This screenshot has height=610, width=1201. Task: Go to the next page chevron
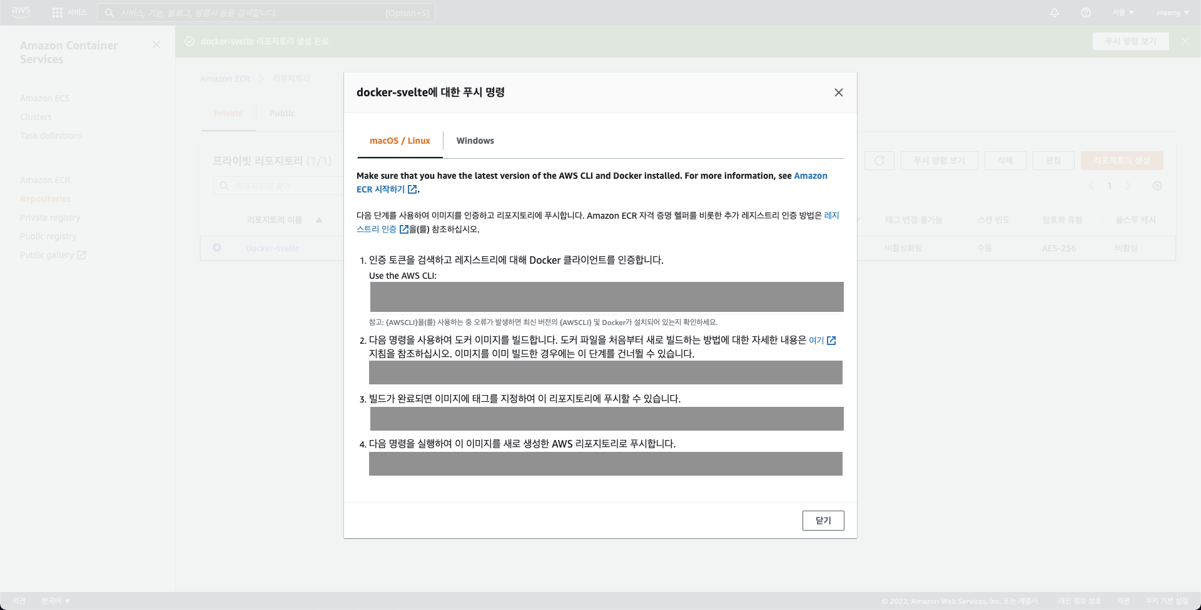click(1128, 186)
